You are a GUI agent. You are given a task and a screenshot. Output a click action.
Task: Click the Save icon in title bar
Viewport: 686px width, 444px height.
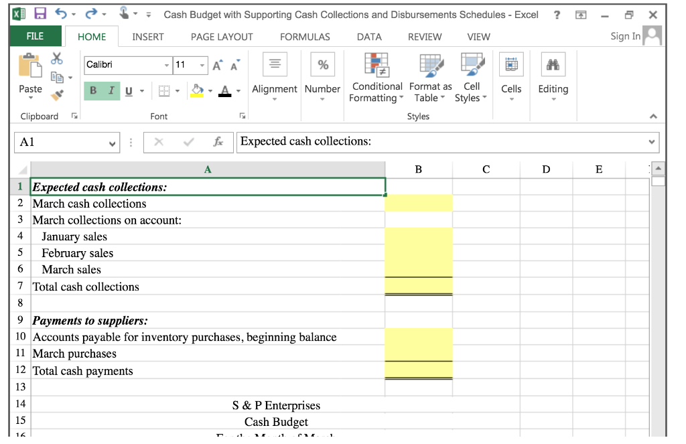(40, 13)
